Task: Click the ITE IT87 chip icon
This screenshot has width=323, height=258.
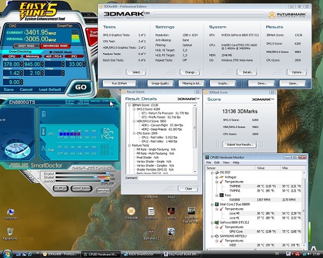Action: click(x=217, y=173)
